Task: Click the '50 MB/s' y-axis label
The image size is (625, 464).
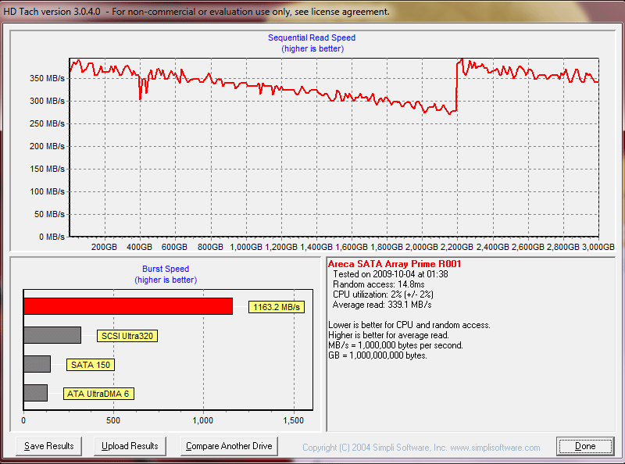Action: click(x=49, y=214)
